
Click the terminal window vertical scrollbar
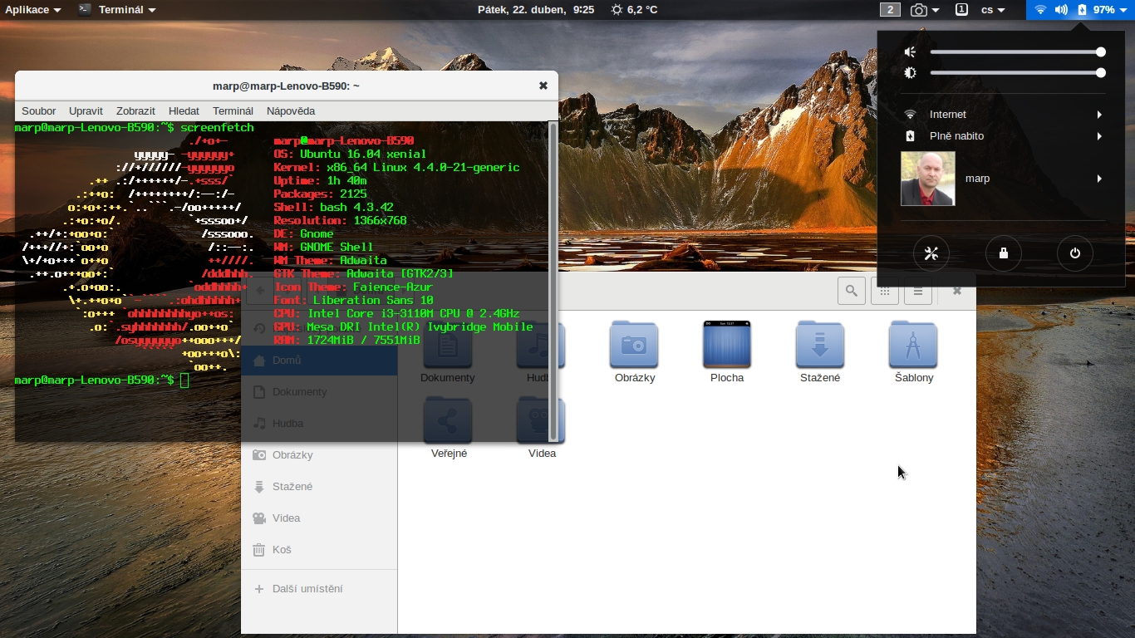click(x=553, y=281)
